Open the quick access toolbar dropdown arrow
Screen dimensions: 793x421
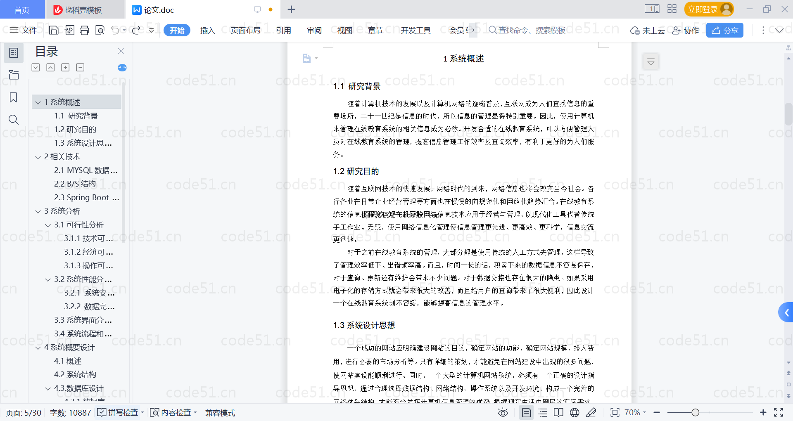pyautogui.click(x=152, y=30)
